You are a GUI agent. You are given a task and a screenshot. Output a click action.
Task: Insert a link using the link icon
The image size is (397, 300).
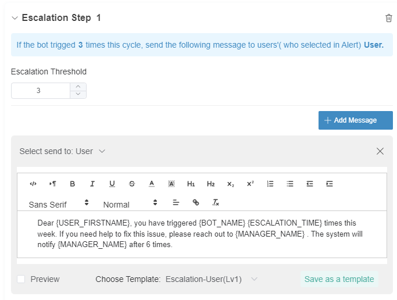pos(196,203)
